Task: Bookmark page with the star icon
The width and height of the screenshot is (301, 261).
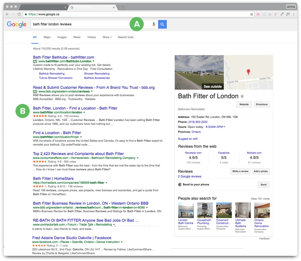Action: coord(251,14)
